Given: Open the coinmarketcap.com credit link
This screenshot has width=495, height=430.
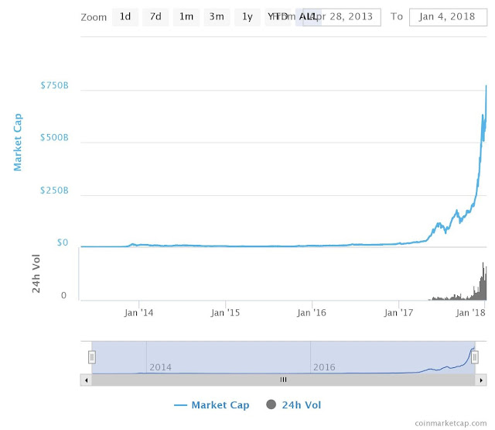Looking at the screenshot, I should [450, 423].
